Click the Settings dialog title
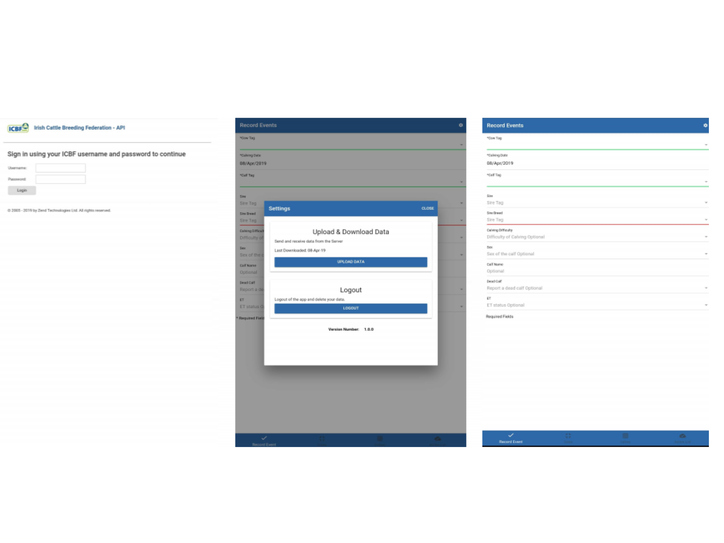This screenshot has height=543, width=724. (279, 209)
